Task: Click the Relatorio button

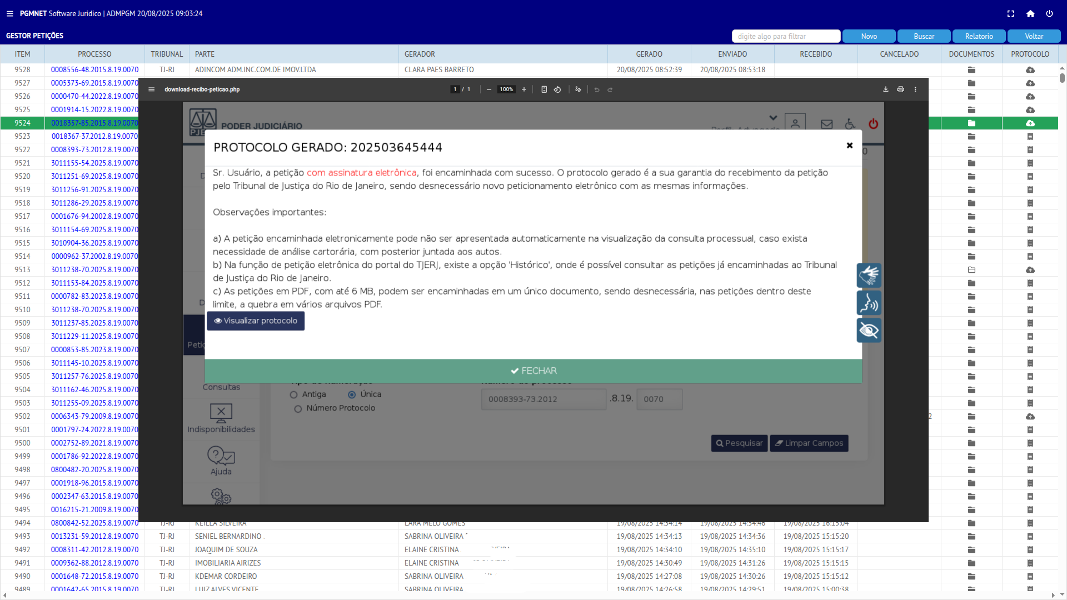Action: [978, 36]
